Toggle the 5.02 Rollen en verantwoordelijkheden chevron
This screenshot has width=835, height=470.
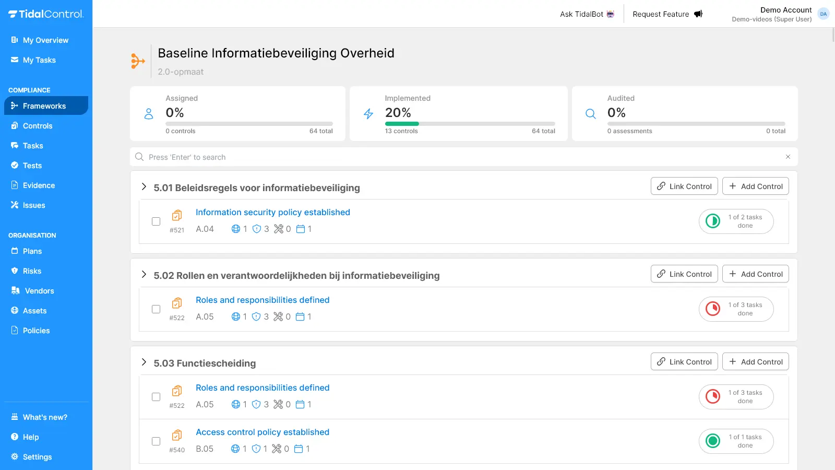pyautogui.click(x=144, y=275)
